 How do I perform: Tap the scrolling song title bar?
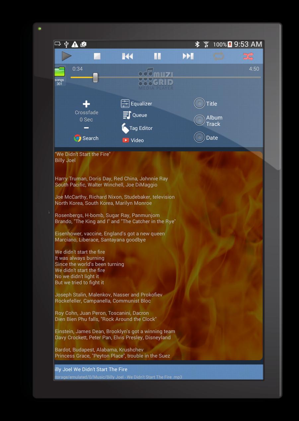pos(159,369)
